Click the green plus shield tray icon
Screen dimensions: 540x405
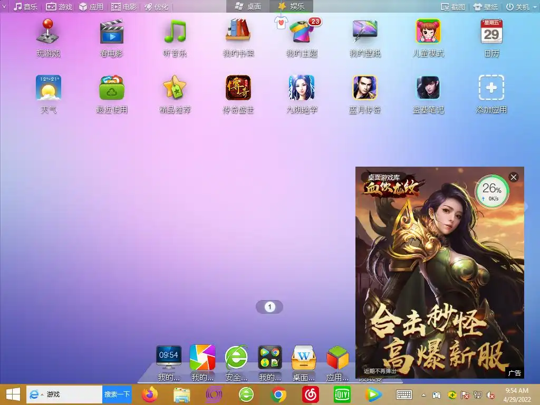coord(452,395)
